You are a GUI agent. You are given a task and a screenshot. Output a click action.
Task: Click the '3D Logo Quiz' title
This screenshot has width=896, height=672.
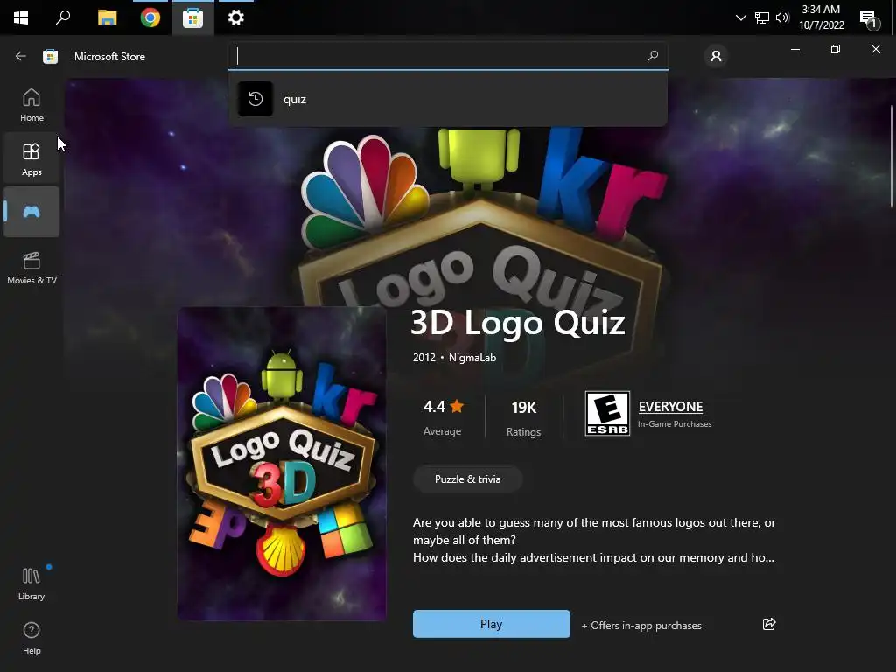tap(518, 322)
